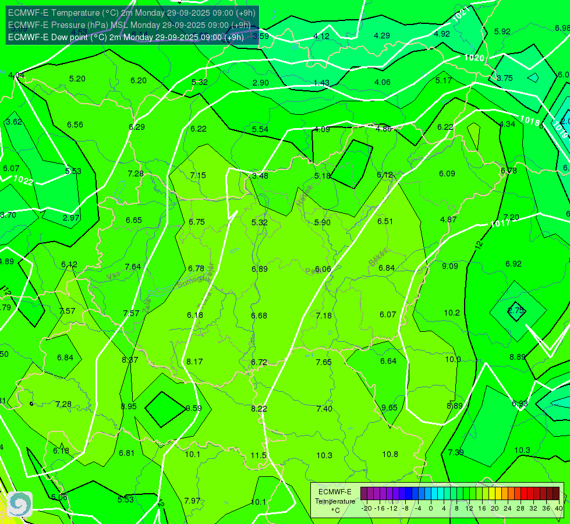Click the 6.89 dew point value

[260, 269]
